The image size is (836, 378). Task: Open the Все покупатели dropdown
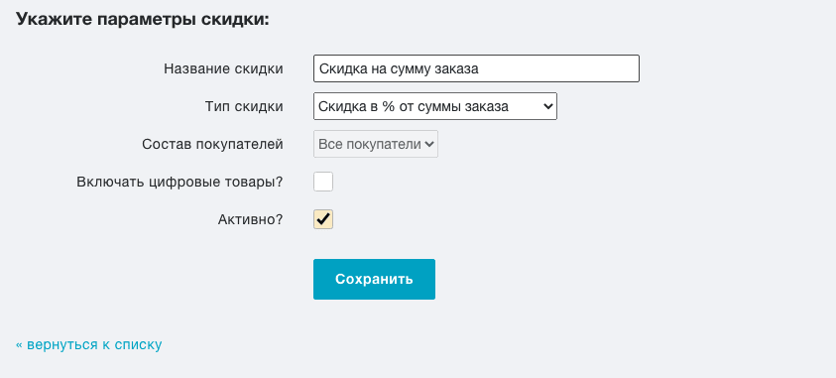(x=376, y=144)
